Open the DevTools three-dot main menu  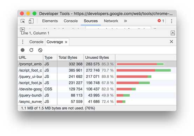click(172, 21)
